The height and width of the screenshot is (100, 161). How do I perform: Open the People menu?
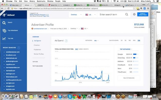[x=58, y=1]
